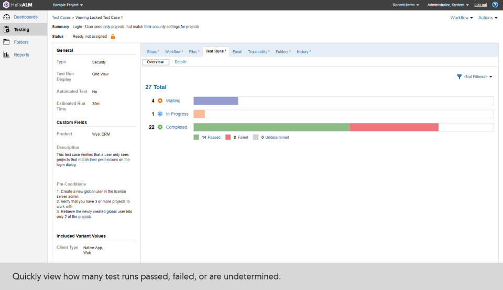This screenshot has height=290, width=503.
Task: Switch to the Traceability tab
Action: 259,52
